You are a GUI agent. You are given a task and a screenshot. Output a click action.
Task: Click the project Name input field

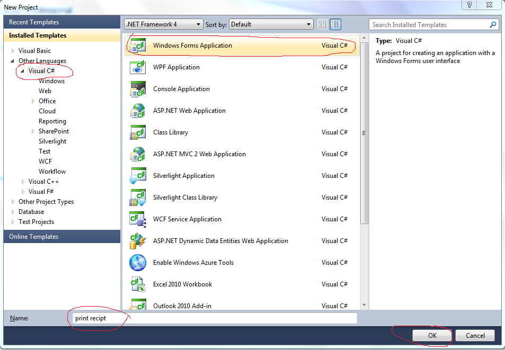pos(215,318)
